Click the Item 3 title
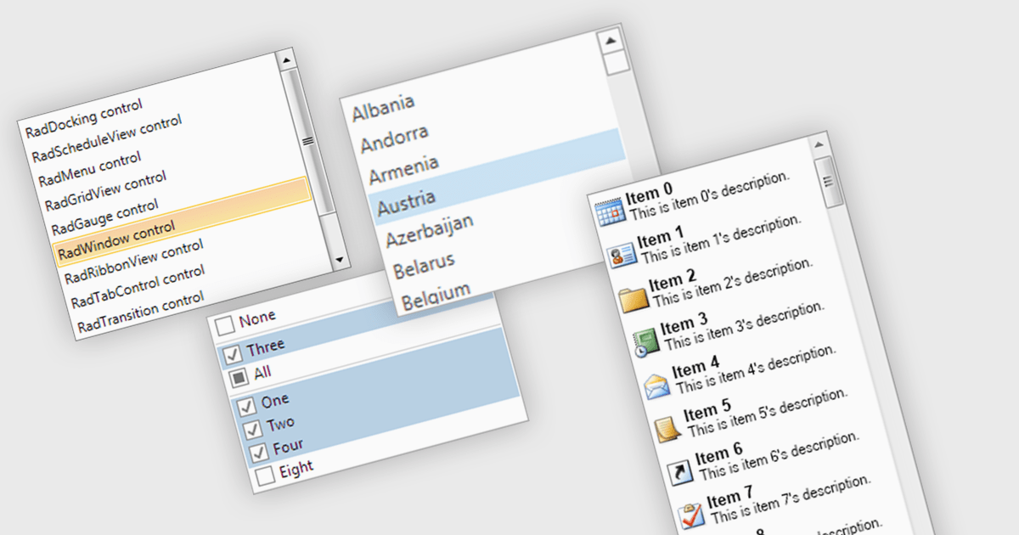The height and width of the screenshot is (535, 1019). click(684, 326)
